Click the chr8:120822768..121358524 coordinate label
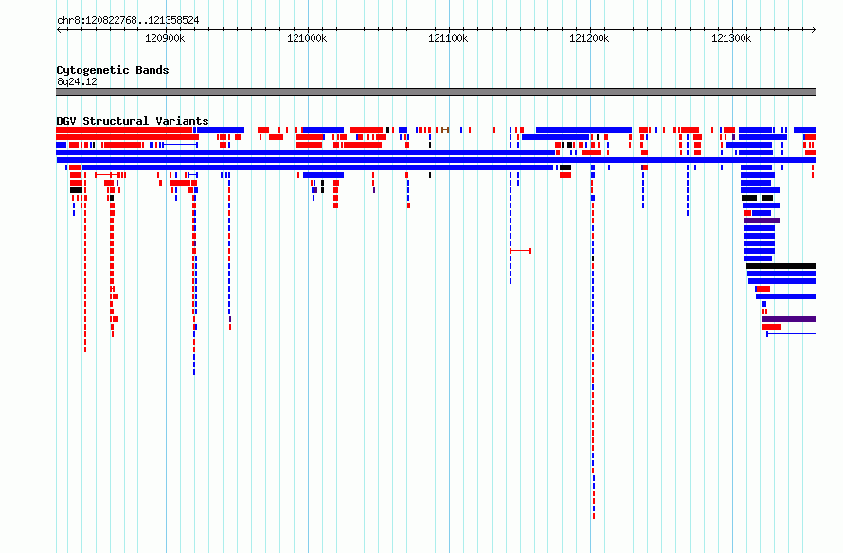This screenshot has width=843, height=553. click(128, 21)
